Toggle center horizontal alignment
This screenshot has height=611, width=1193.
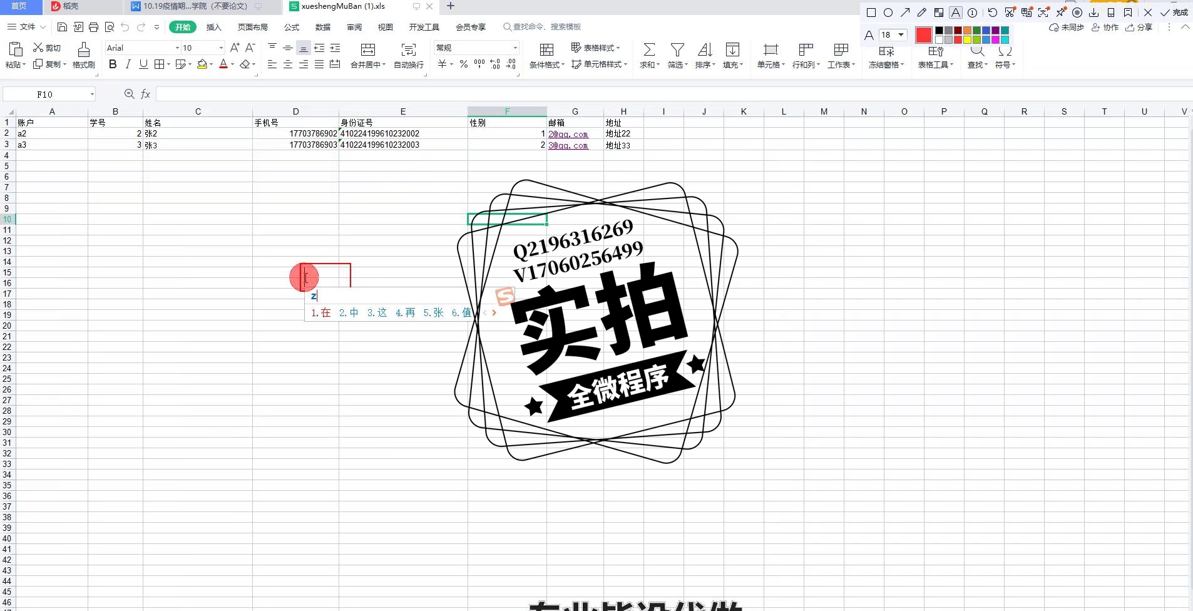(288, 64)
